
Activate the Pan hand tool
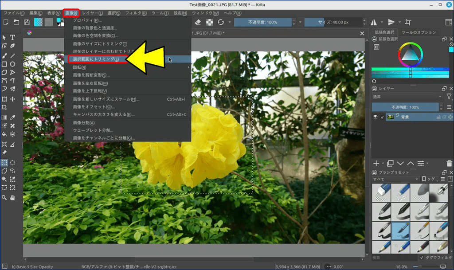[x=13, y=197]
